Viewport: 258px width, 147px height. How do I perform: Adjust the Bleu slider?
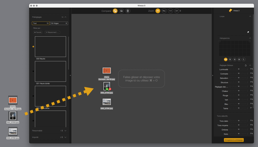coord(239,104)
